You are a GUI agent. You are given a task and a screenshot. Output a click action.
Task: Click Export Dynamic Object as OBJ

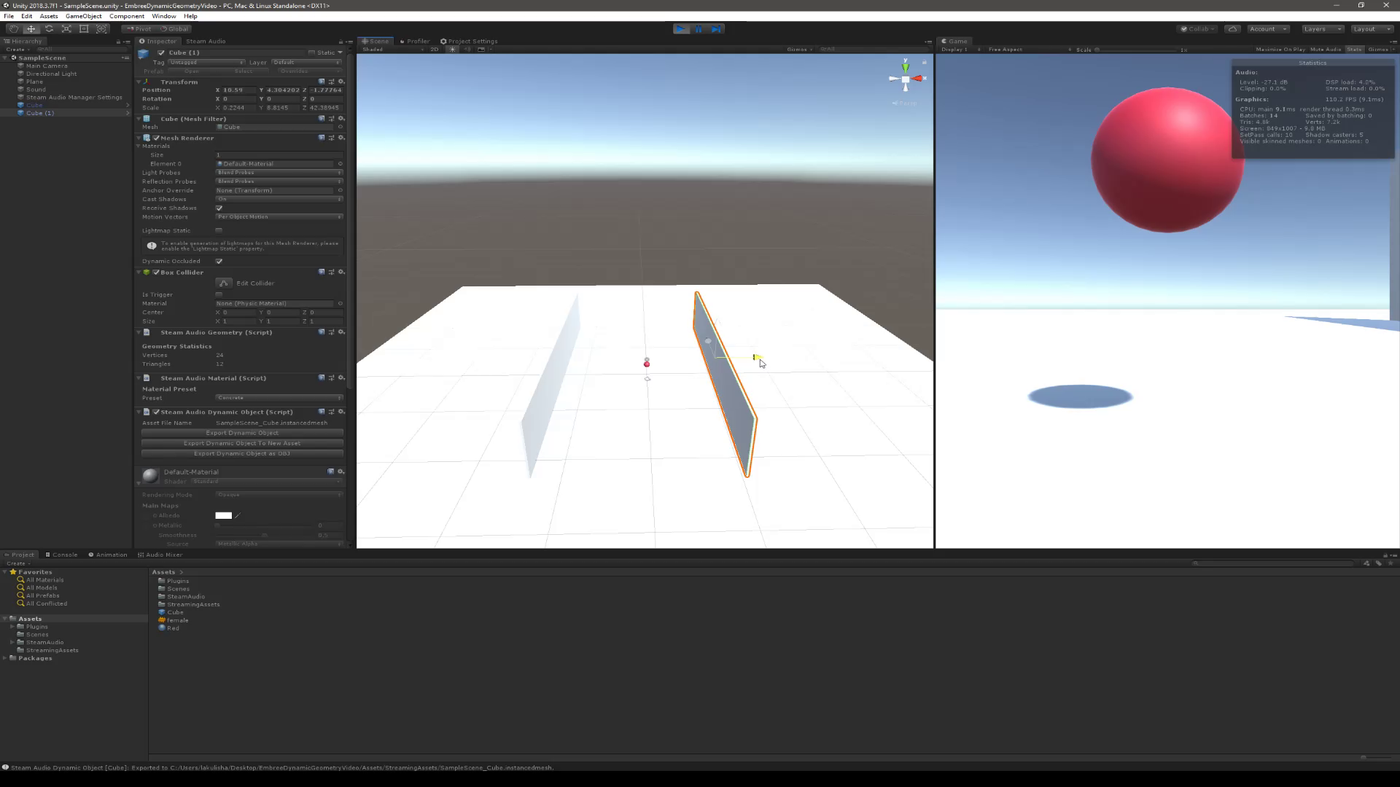[x=242, y=453]
